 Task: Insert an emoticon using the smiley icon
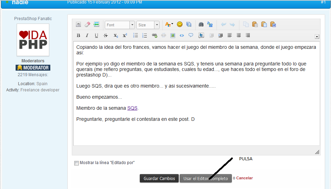[x=180, y=25]
